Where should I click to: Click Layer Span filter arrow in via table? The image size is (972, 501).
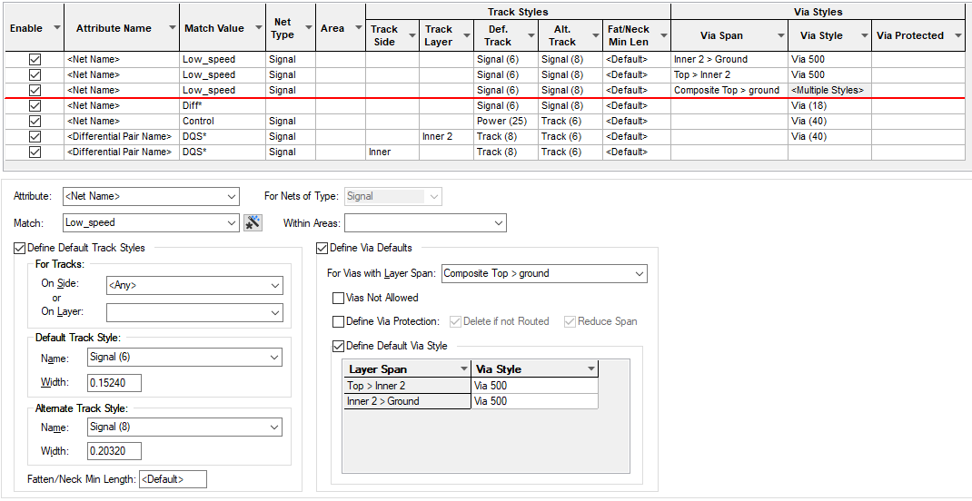(x=462, y=368)
